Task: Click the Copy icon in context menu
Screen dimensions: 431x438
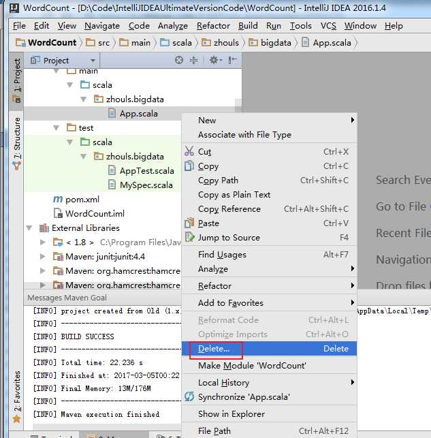Action: (189, 166)
